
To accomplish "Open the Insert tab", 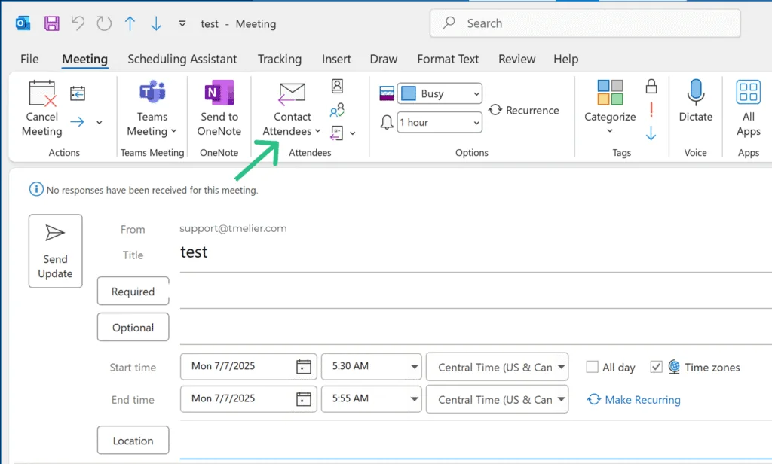I will tap(336, 59).
